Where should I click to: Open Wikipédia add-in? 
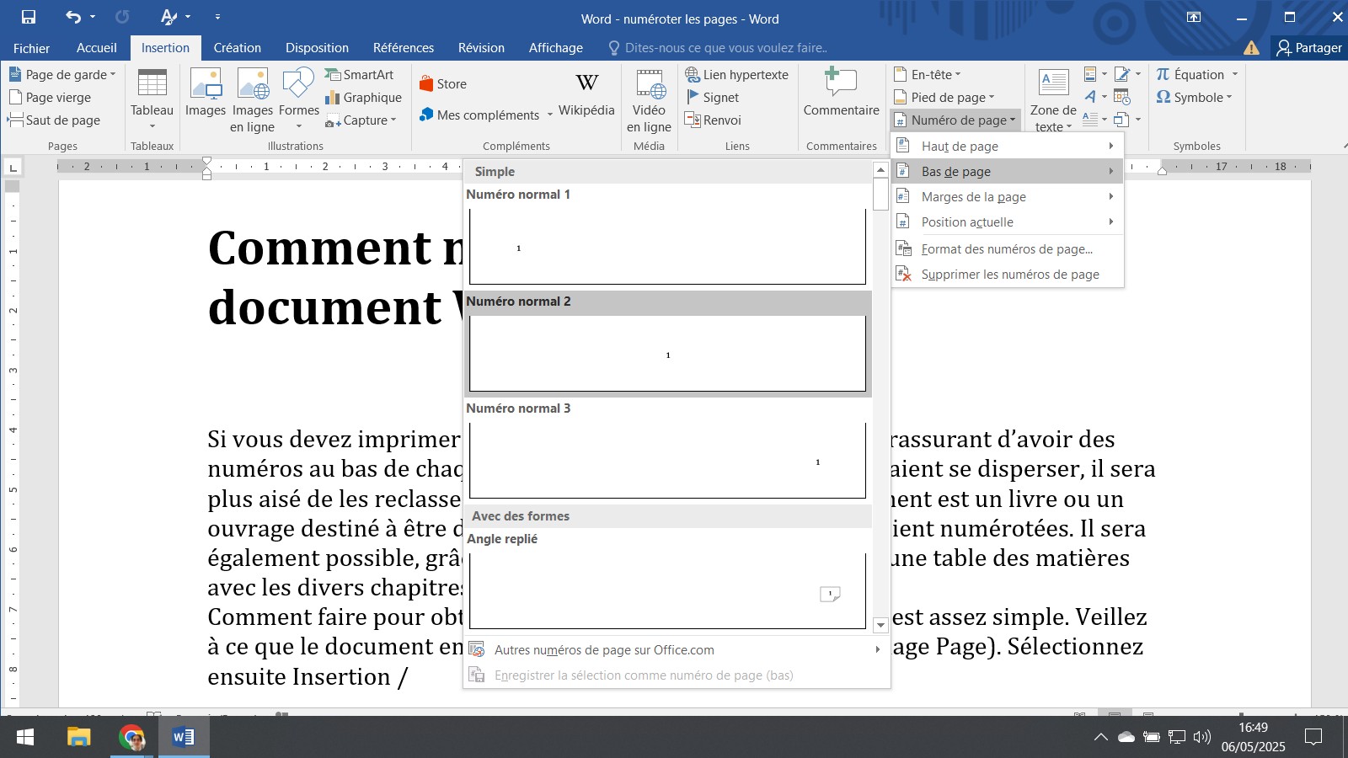coord(586,93)
